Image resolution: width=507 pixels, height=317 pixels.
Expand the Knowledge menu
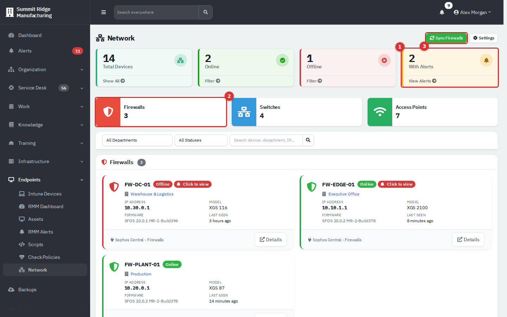[45, 125]
